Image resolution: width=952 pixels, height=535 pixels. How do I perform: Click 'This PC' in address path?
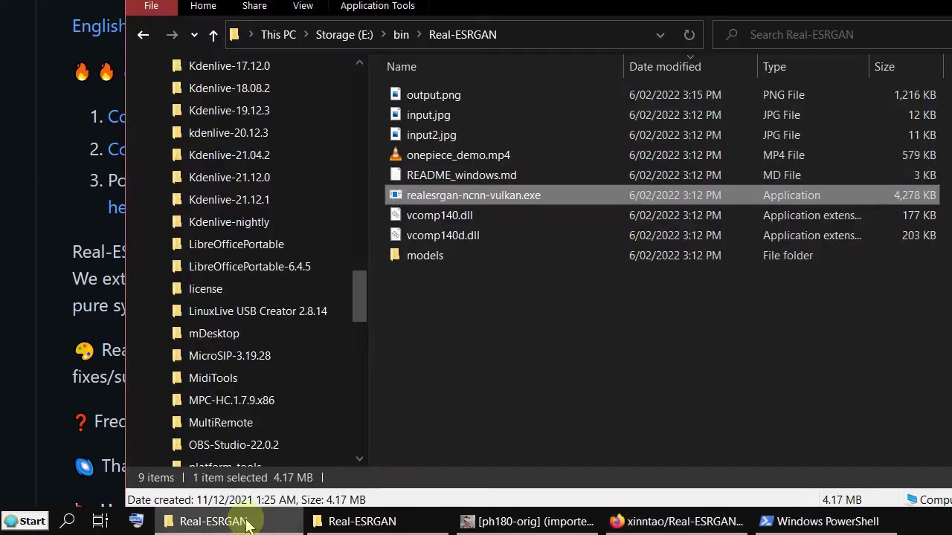(x=278, y=35)
